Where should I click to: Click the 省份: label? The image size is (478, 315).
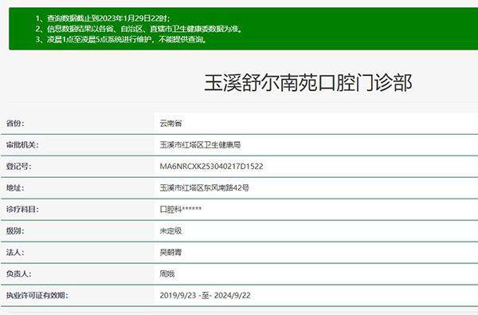click(x=15, y=124)
